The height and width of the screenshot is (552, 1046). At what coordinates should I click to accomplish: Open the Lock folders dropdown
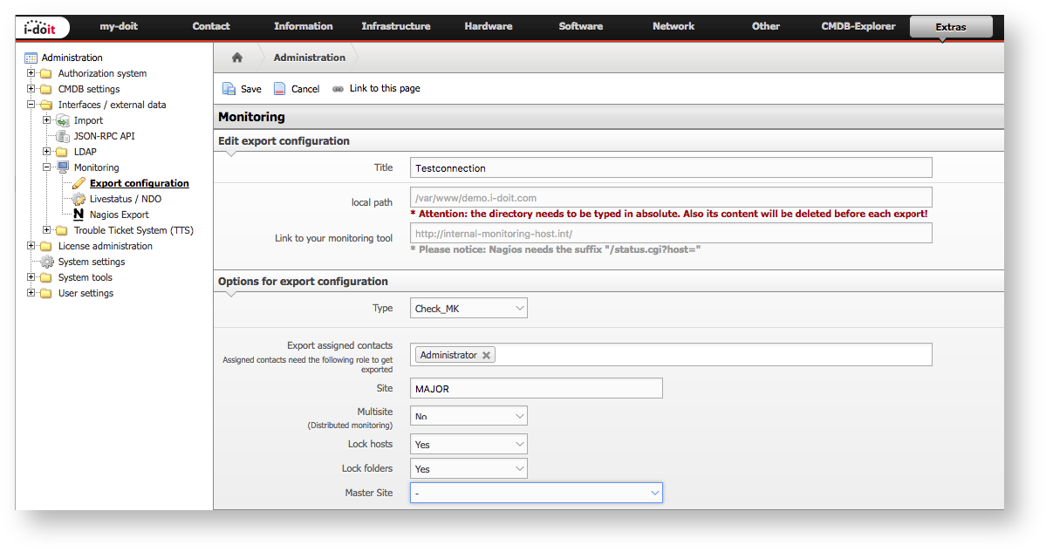468,468
